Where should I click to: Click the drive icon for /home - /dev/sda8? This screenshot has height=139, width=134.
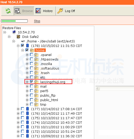coord(23,41)
